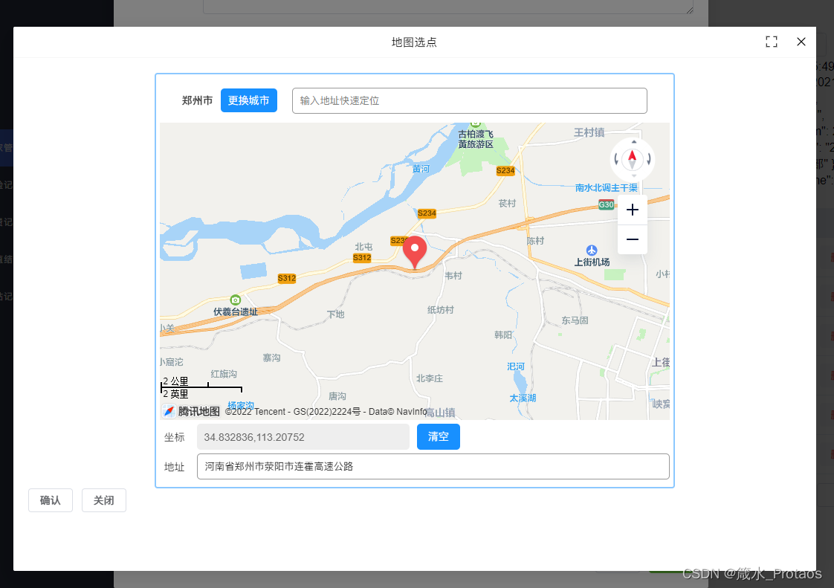Image resolution: width=834 pixels, height=588 pixels.
Task: Click the 南水北调主干渠 map label
Action: pos(606,187)
